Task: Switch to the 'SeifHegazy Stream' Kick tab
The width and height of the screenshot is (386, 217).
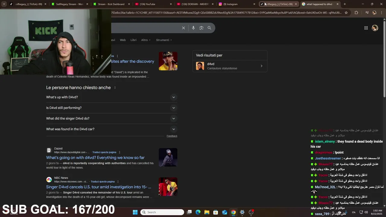Action: click(69, 4)
